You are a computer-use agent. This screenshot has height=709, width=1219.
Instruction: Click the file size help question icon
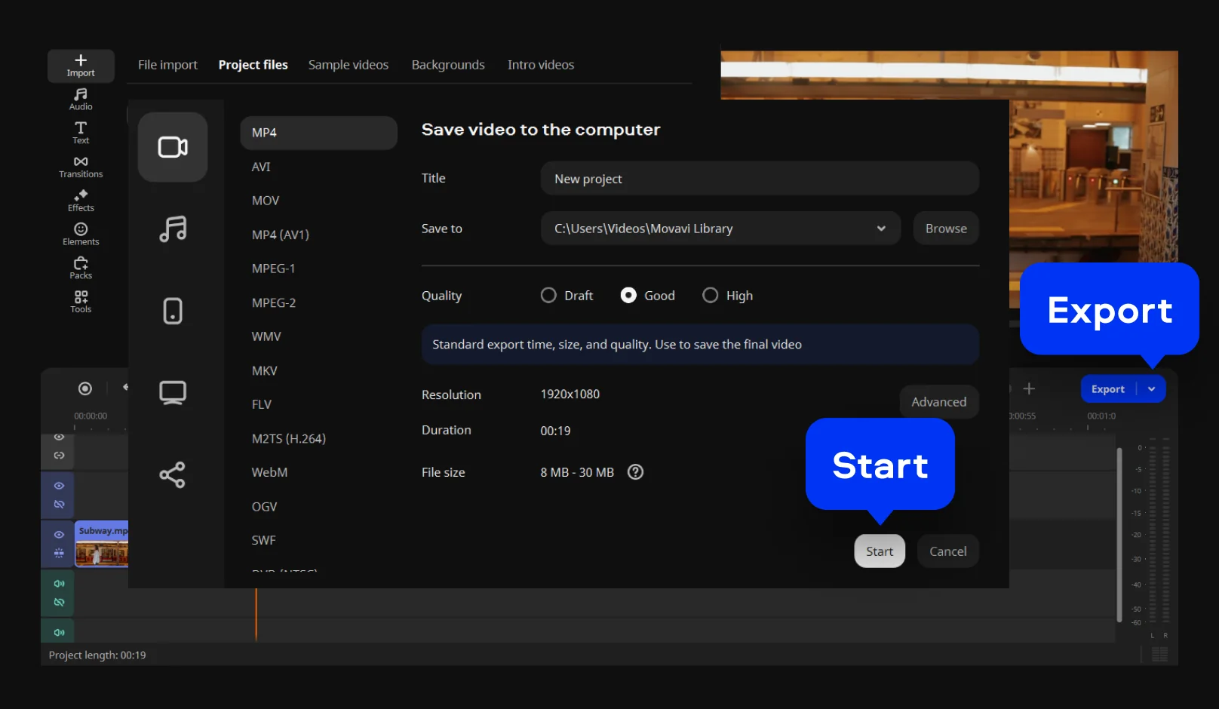tap(636, 472)
